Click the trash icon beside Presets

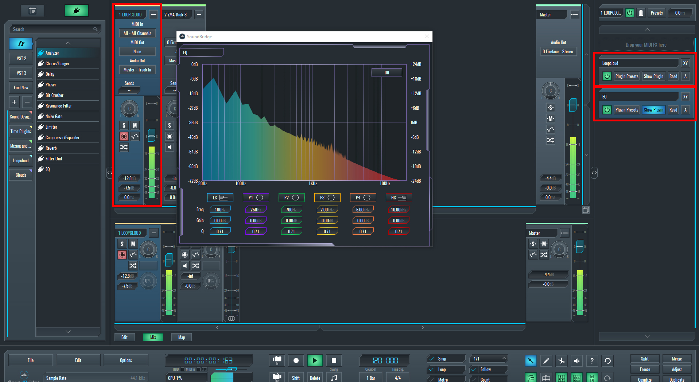click(641, 13)
